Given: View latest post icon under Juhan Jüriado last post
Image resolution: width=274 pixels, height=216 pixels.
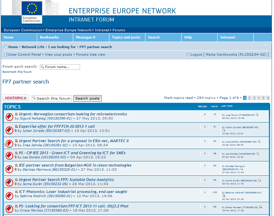Looking at the screenshot, I should pos(223,130).
